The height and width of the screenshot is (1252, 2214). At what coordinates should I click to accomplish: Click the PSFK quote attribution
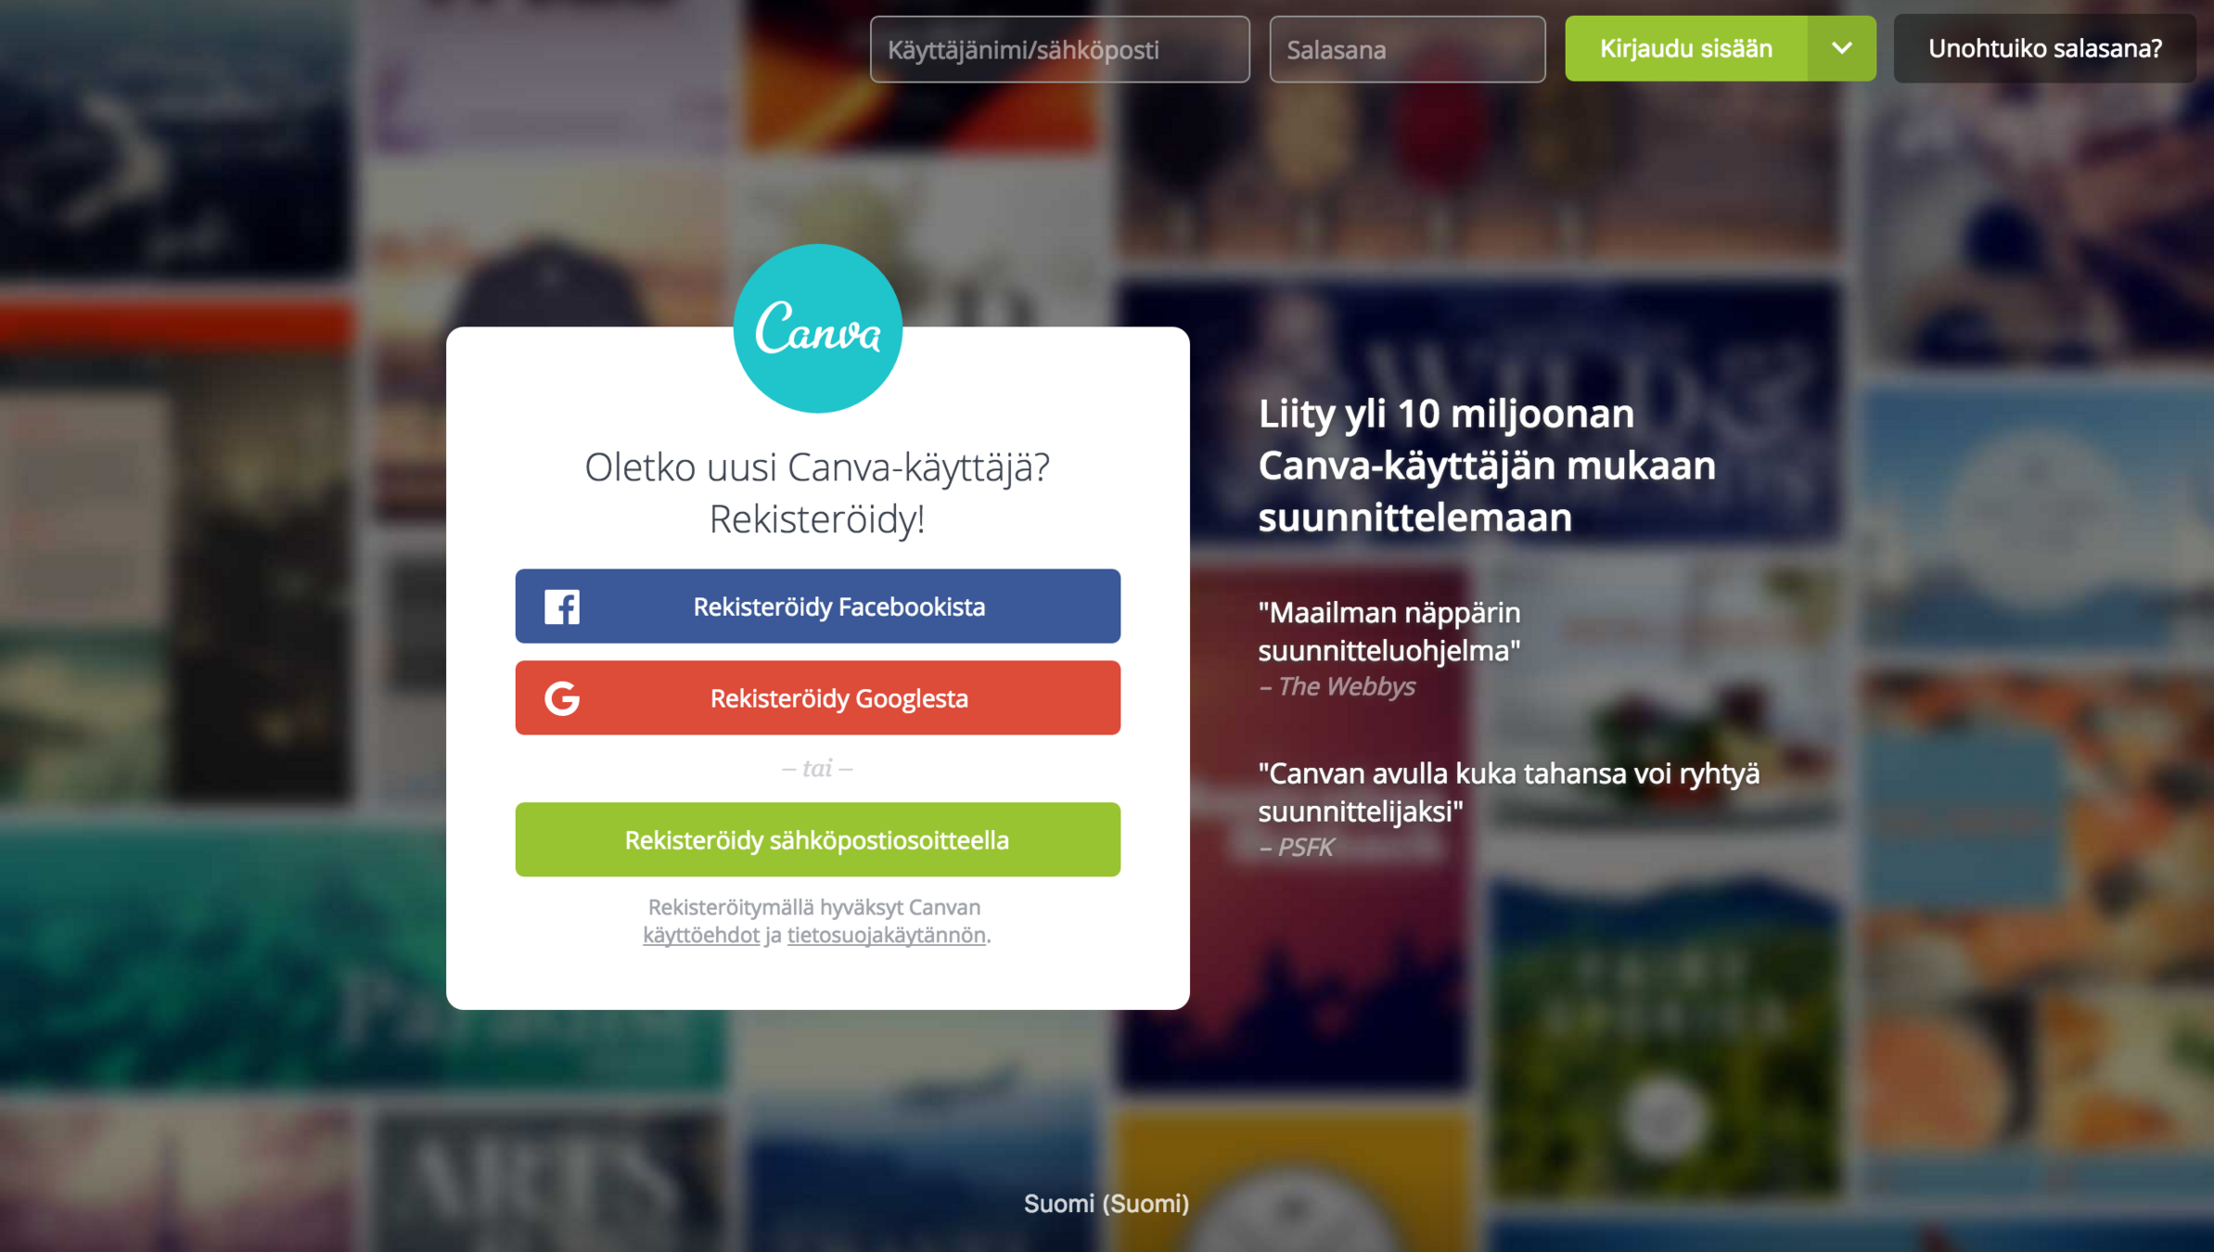1297,847
